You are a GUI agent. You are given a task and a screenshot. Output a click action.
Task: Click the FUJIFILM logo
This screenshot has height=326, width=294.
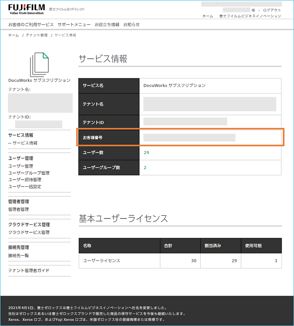(27, 10)
